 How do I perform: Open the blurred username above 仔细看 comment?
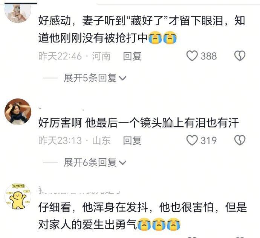click(79, 190)
